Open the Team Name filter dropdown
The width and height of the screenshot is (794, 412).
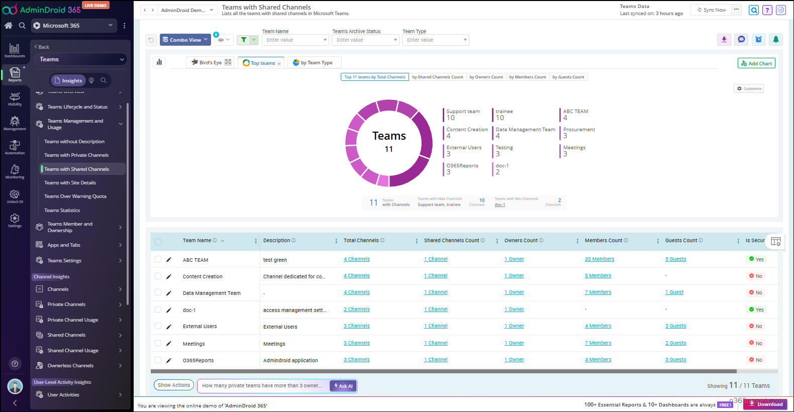click(x=295, y=40)
